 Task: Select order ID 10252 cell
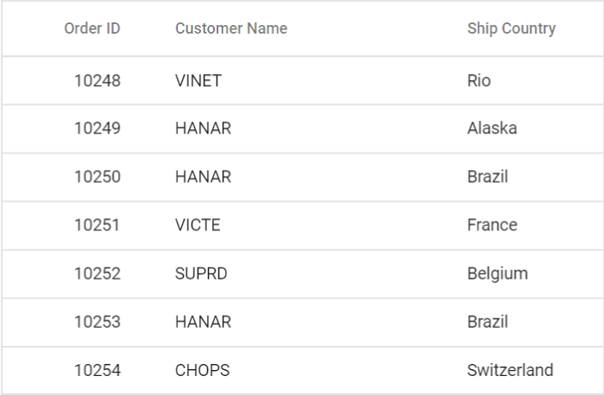click(x=98, y=273)
